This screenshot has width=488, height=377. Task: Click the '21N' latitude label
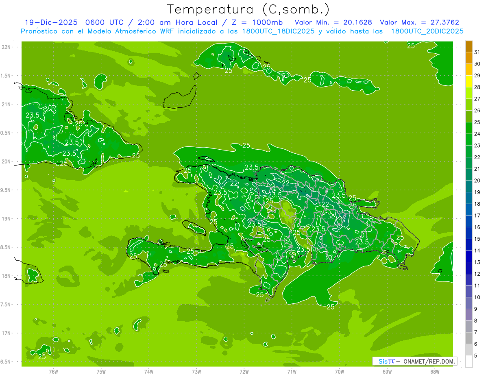pos(7,104)
